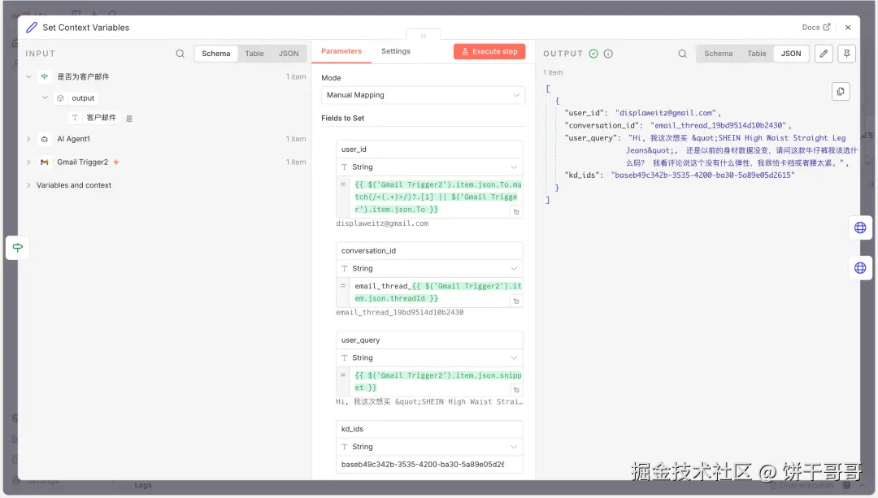Switch the output view to JSON
Viewport: 878px width, 498px height.
click(x=791, y=54)
